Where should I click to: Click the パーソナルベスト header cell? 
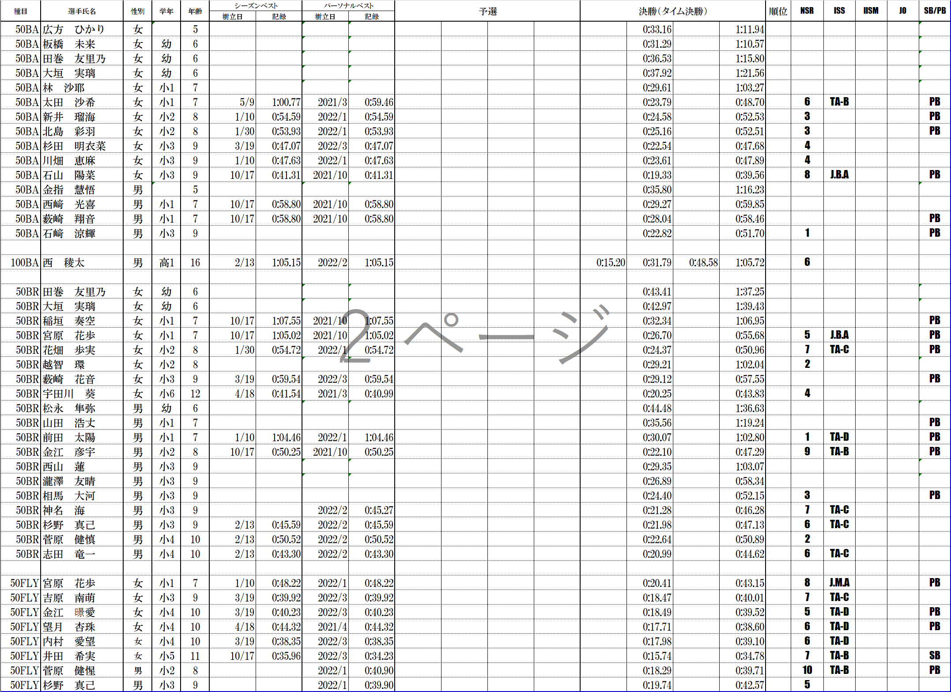coord(348,6)
